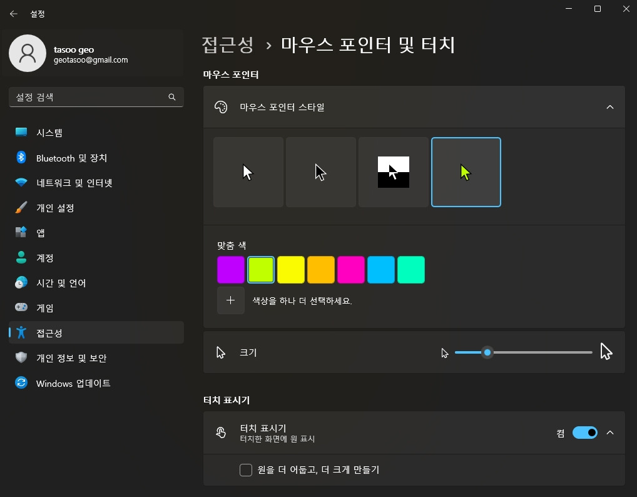The image size is (637, 497).
Task: Collapse the 마우스 포인터 스타일 section
Action: coord(610,106)
